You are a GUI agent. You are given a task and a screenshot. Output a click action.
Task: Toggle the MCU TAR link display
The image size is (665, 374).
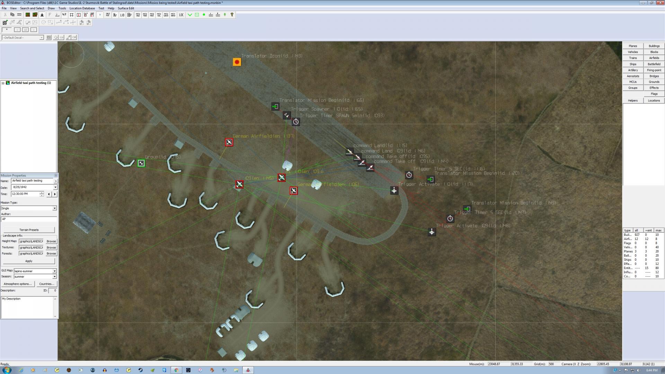pos(145,15)
